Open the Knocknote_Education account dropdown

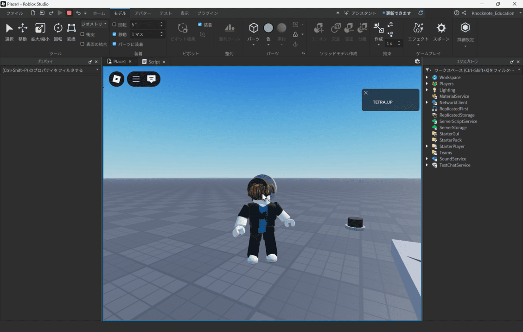(496, 13)
